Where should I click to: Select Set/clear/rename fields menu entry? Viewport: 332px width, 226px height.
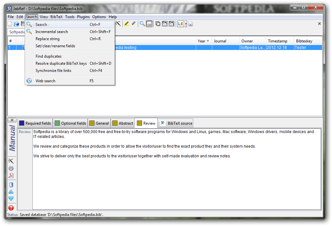[70, 46]
